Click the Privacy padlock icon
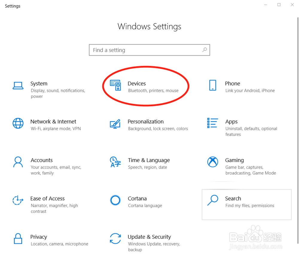 click(18, 238)
